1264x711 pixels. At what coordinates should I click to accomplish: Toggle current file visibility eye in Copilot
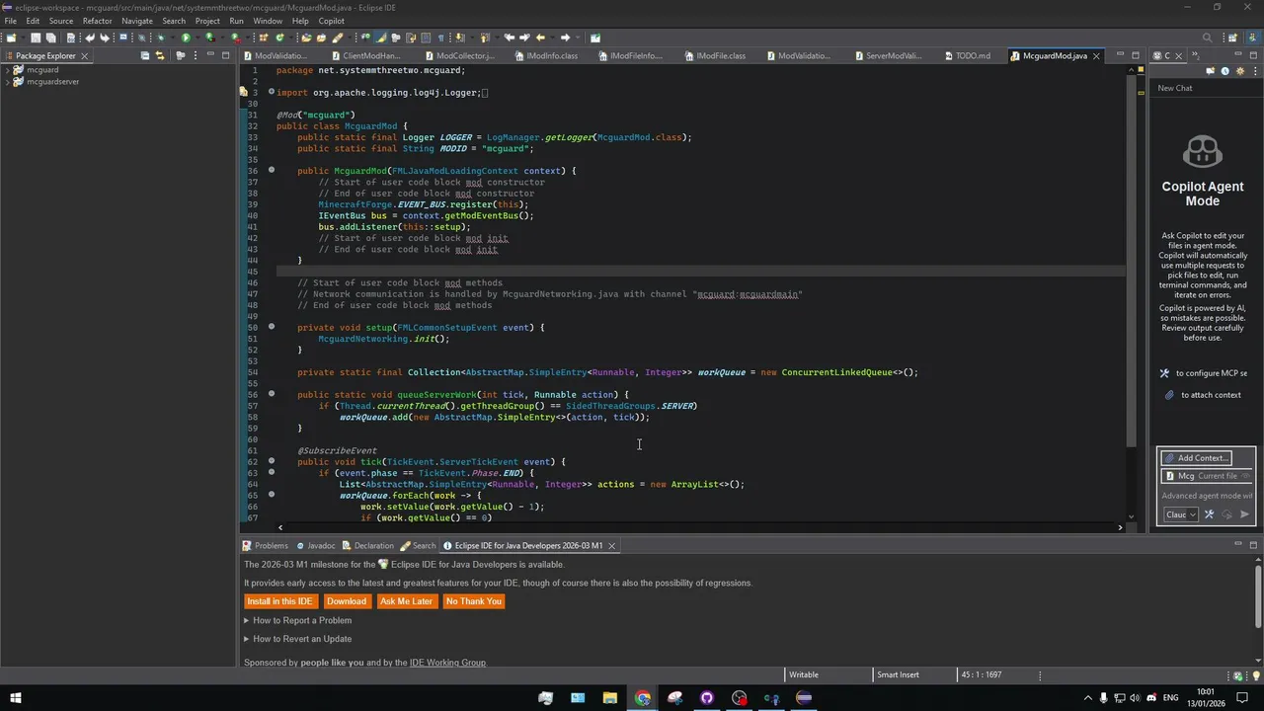pyautogui.click(x=1245, y=476)
